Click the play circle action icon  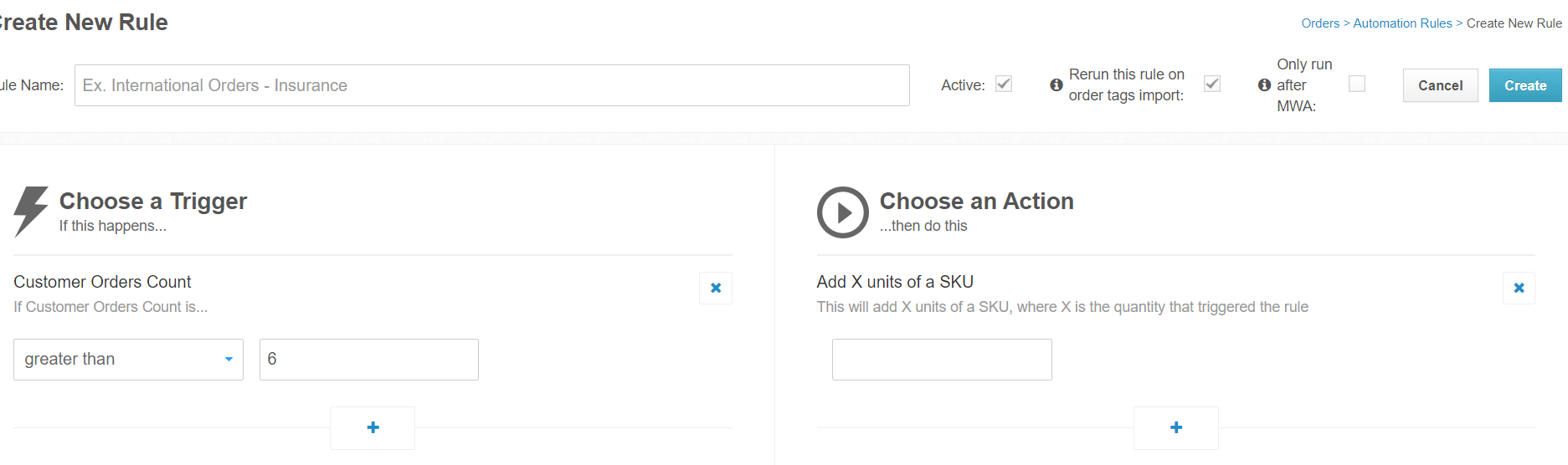click(843, 212)
